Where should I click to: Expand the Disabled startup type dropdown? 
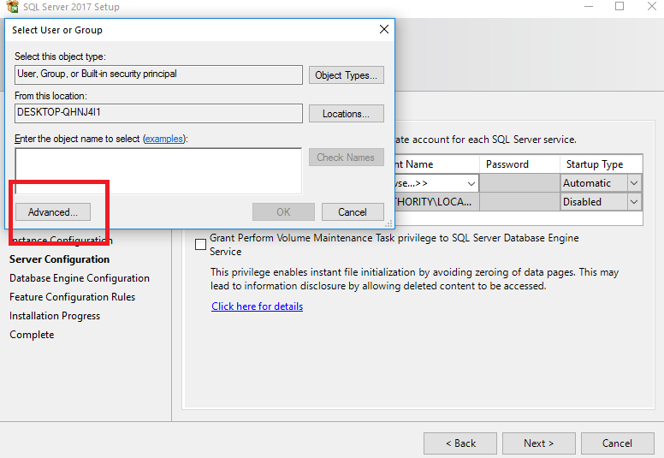(634, 202)
